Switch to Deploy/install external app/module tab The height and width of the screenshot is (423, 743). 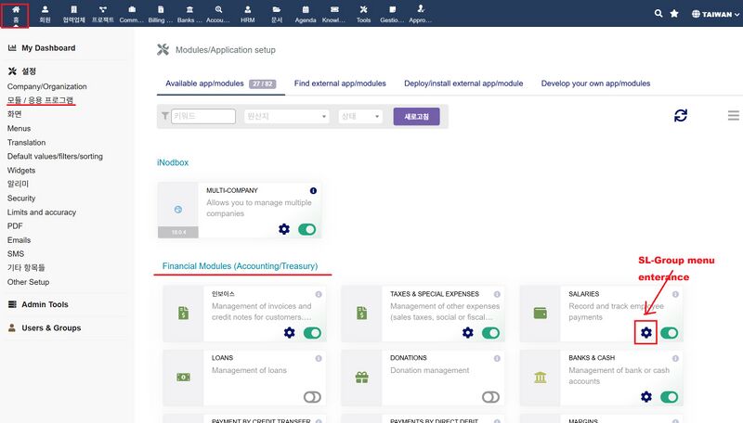point(463,83)
